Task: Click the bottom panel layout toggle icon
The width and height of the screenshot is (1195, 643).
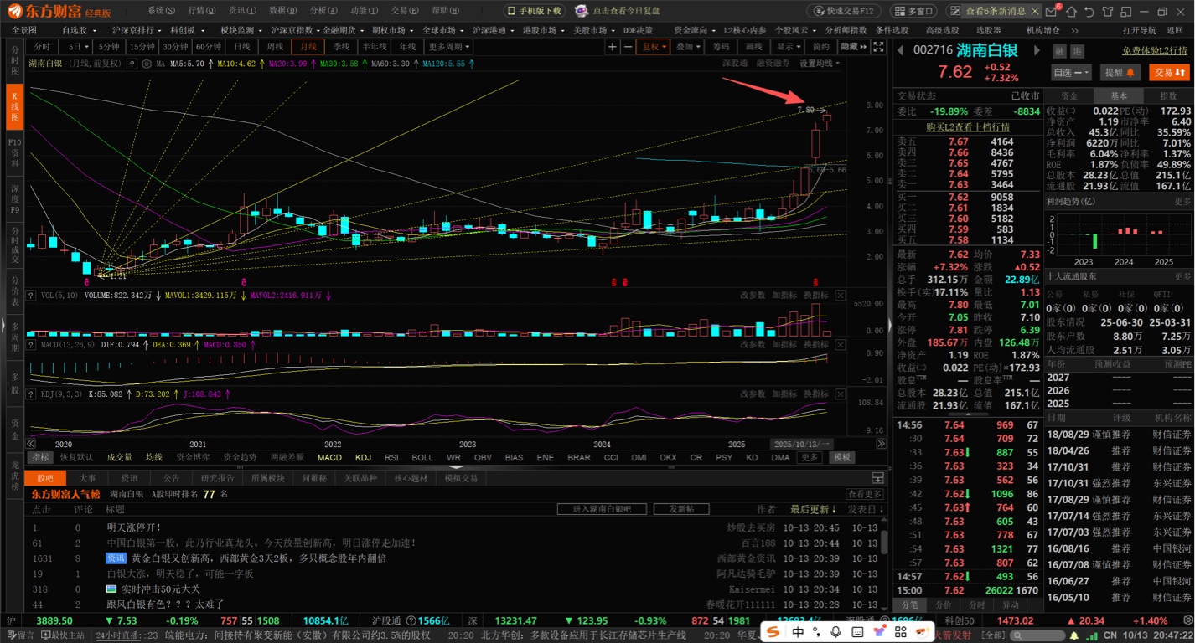Action: point(877,477)
